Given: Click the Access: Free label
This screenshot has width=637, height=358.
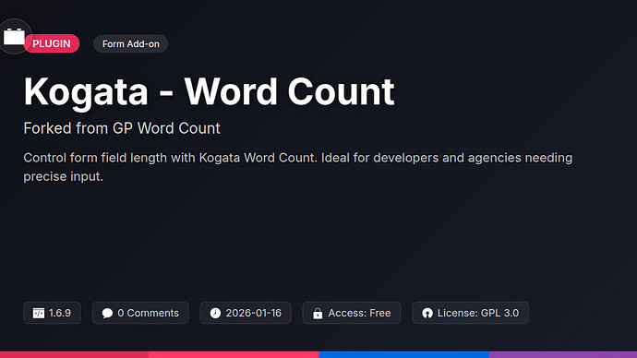Looking at the screenshot, I should 359,313.
